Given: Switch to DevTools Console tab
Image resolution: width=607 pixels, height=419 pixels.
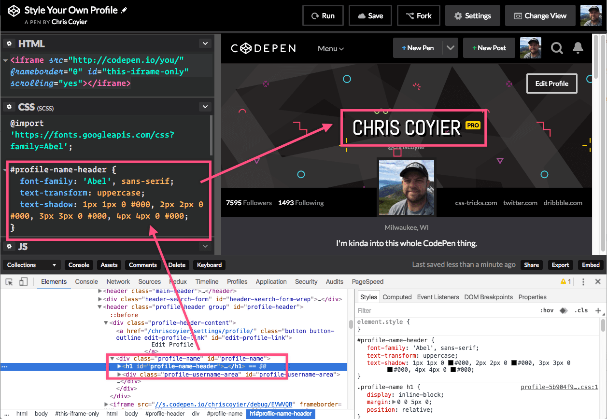Looking at the screenshot, I should coord(86,281).
